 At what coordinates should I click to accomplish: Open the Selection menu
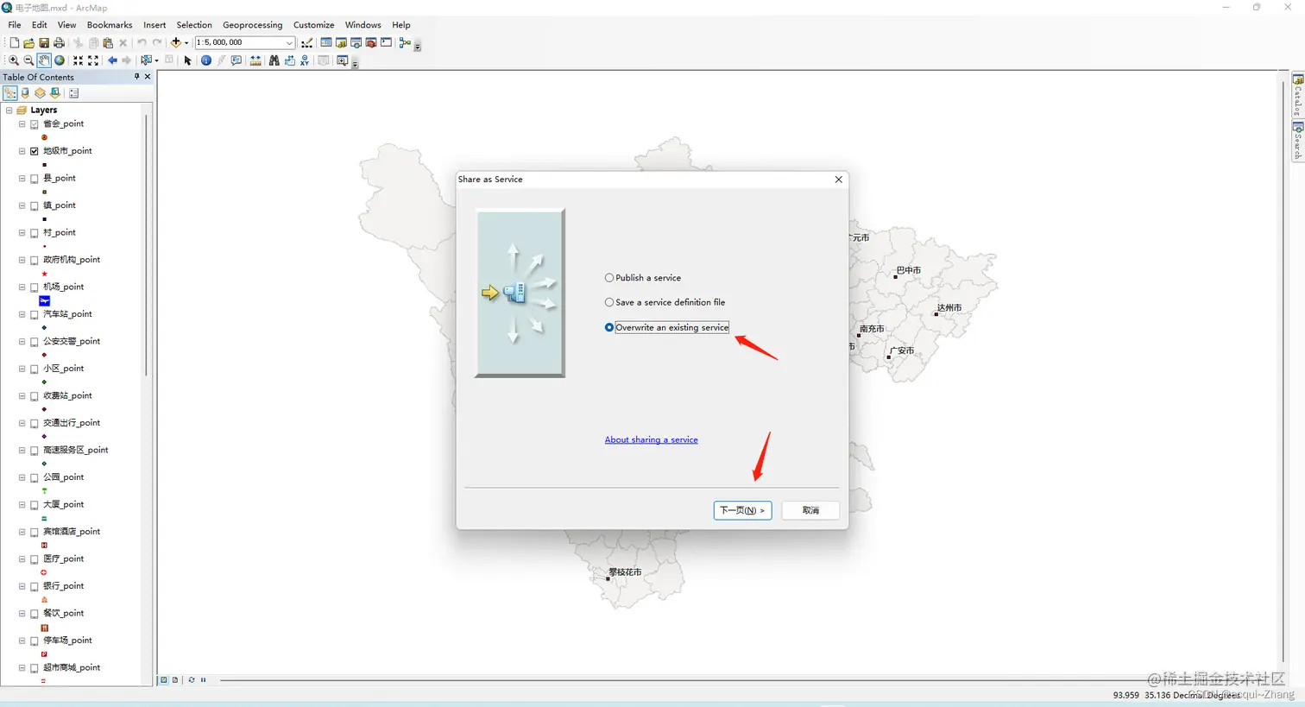tap(194, 25)
